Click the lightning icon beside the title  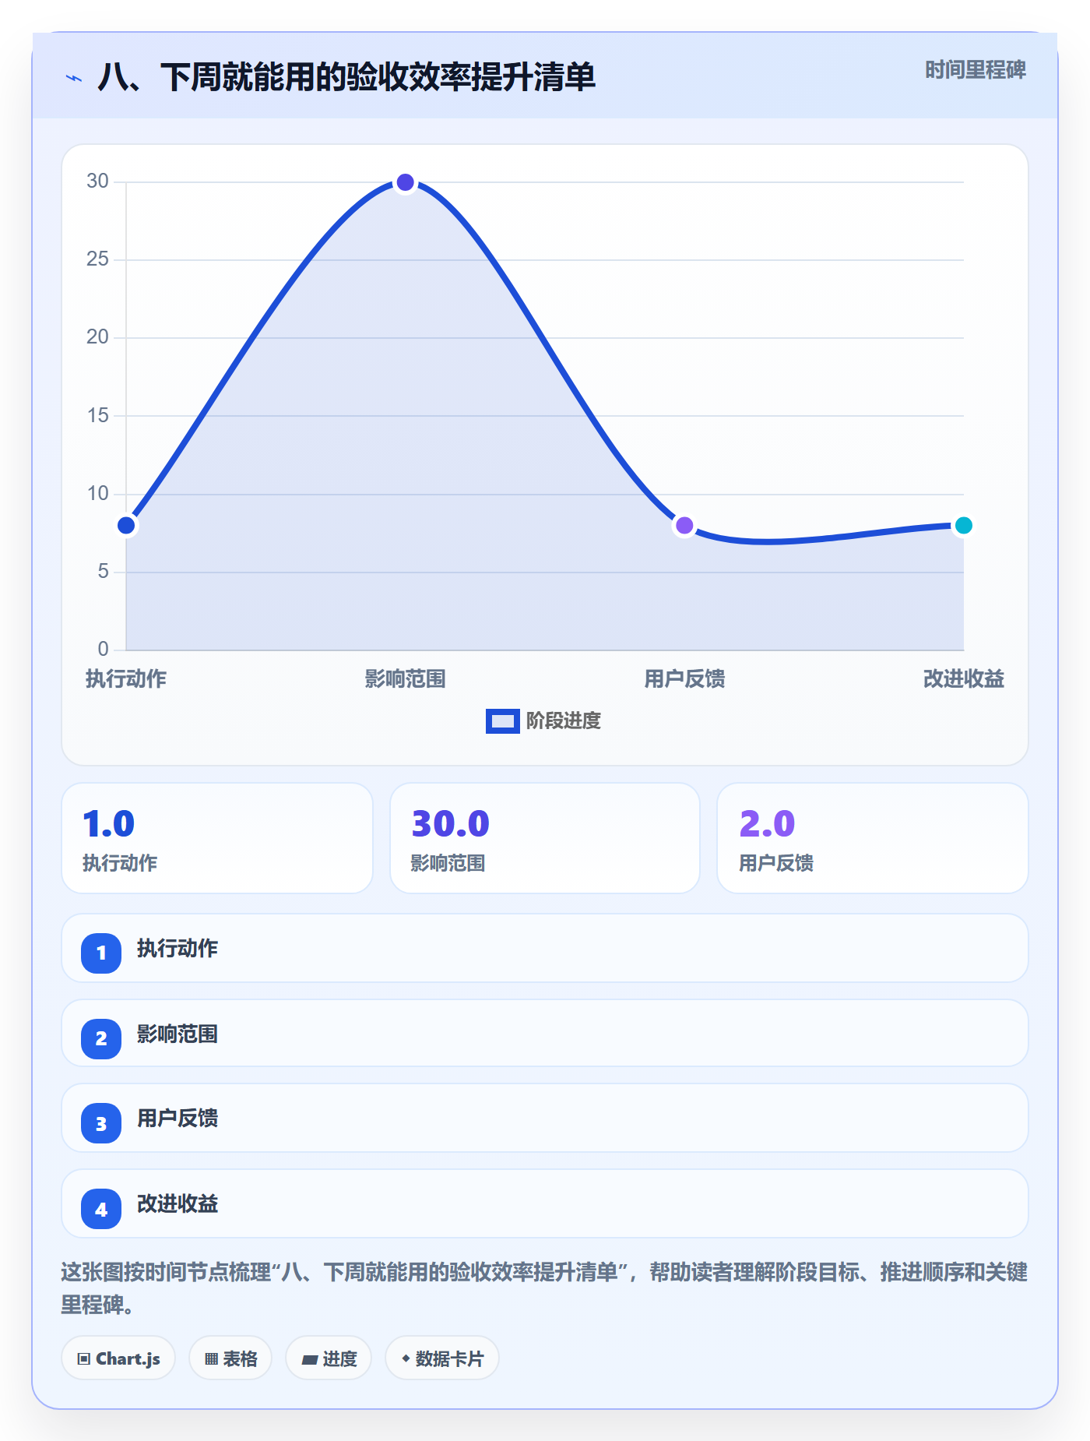click(x=74, y=78)
